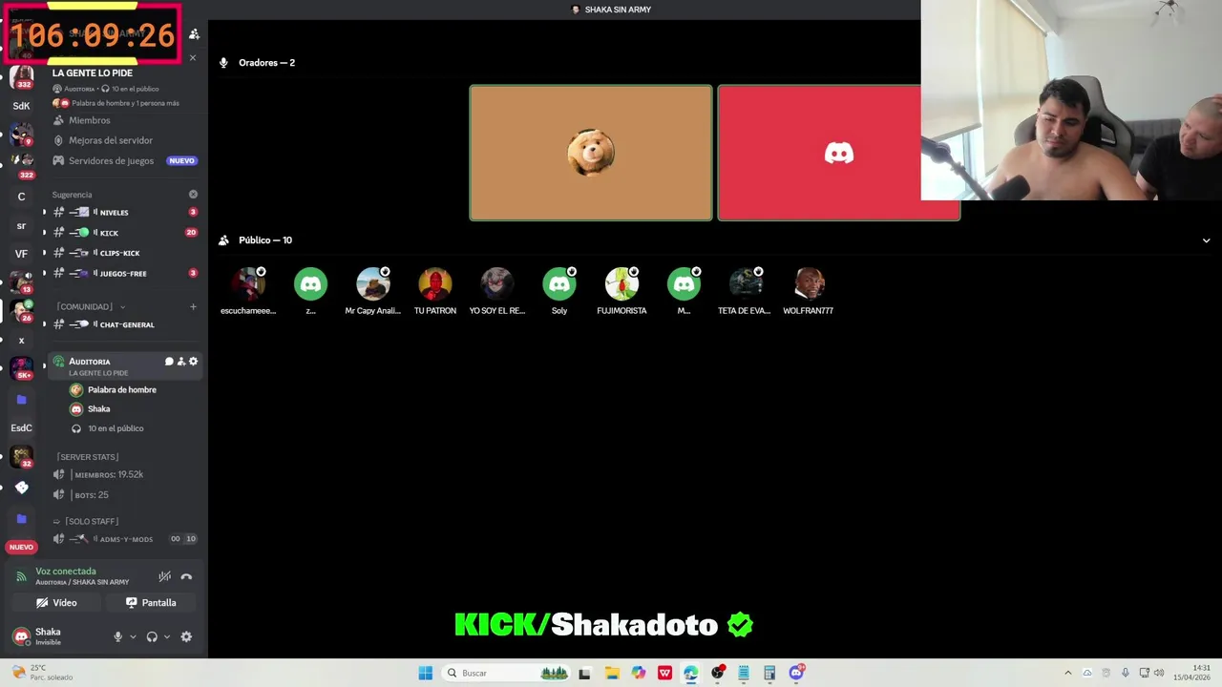Expand the kick channel threads arrow
The image size is (1222, 687).
coord(44,233)
